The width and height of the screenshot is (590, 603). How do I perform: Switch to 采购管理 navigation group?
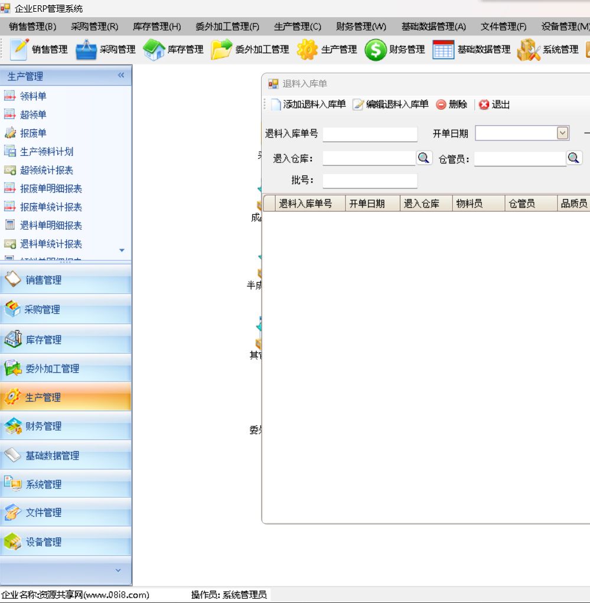[x=66, y=309]
